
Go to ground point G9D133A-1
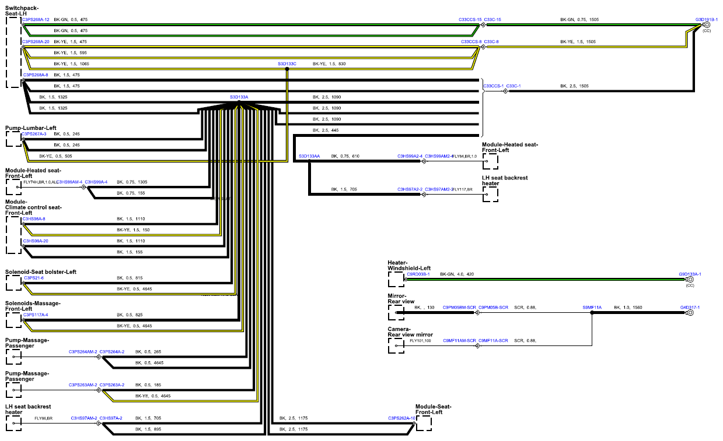click(x=690, y=274)
